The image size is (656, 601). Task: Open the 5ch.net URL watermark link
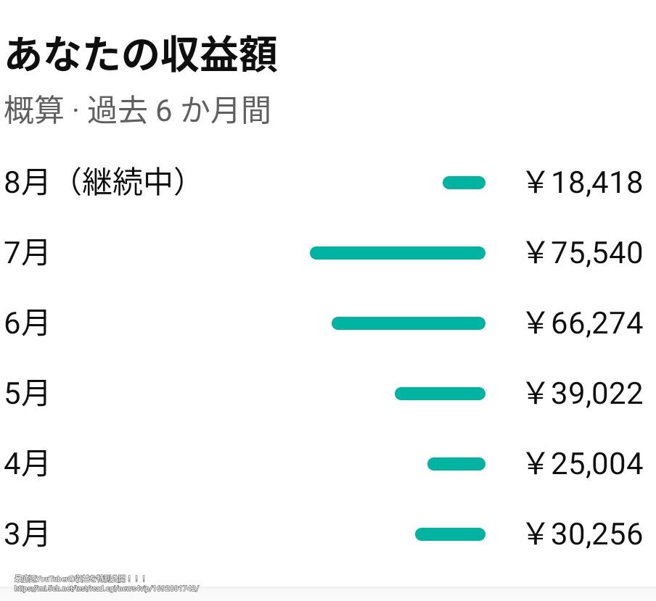107,588
